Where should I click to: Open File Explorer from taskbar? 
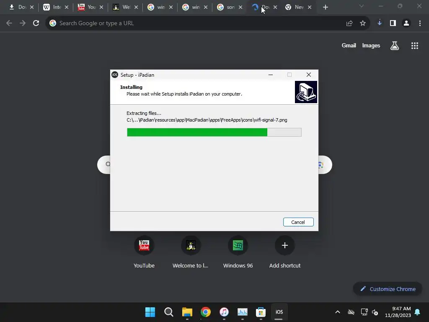point(187,312)
